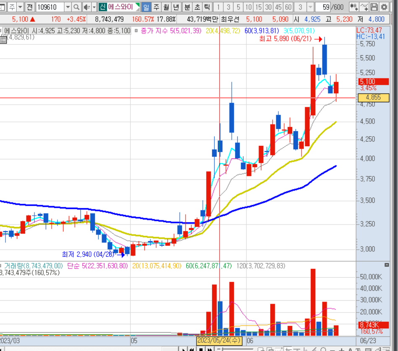Click the 최저 2,940 (04/28) label
398x351 pixels.
tap(88, 254)
